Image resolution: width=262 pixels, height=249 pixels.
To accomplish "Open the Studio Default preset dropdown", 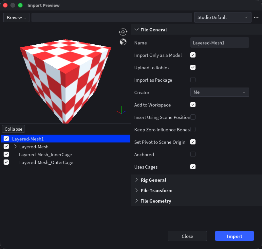I will [223, 17].
